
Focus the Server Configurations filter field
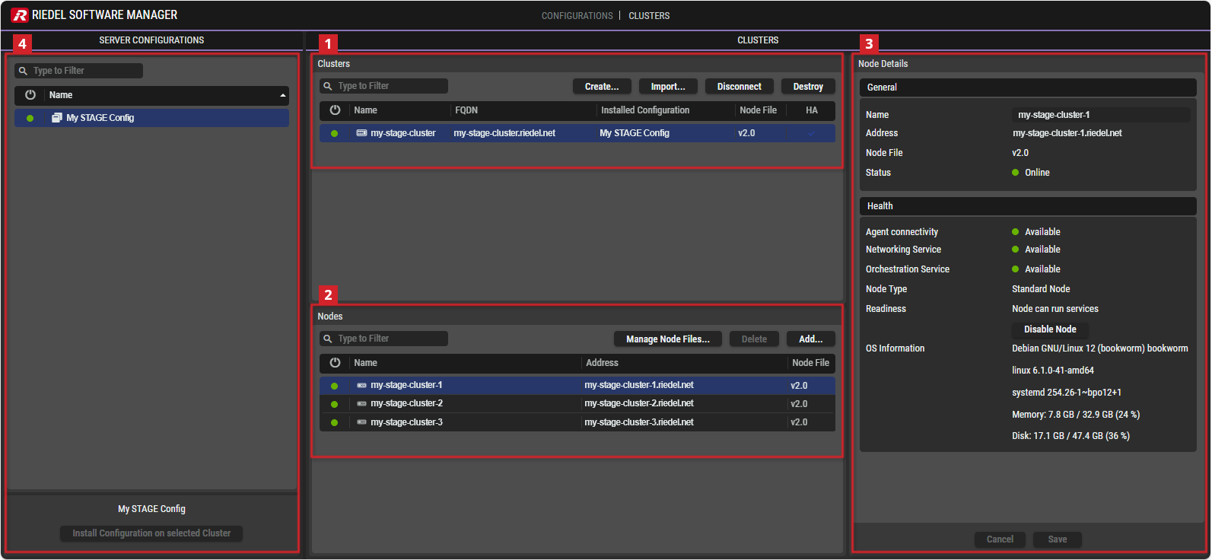[x=78, y=71]
